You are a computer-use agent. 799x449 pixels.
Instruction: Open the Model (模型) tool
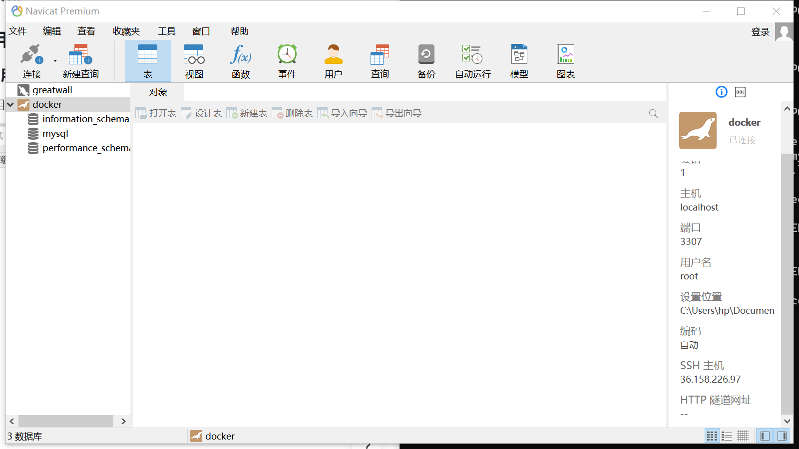[519, 61]
